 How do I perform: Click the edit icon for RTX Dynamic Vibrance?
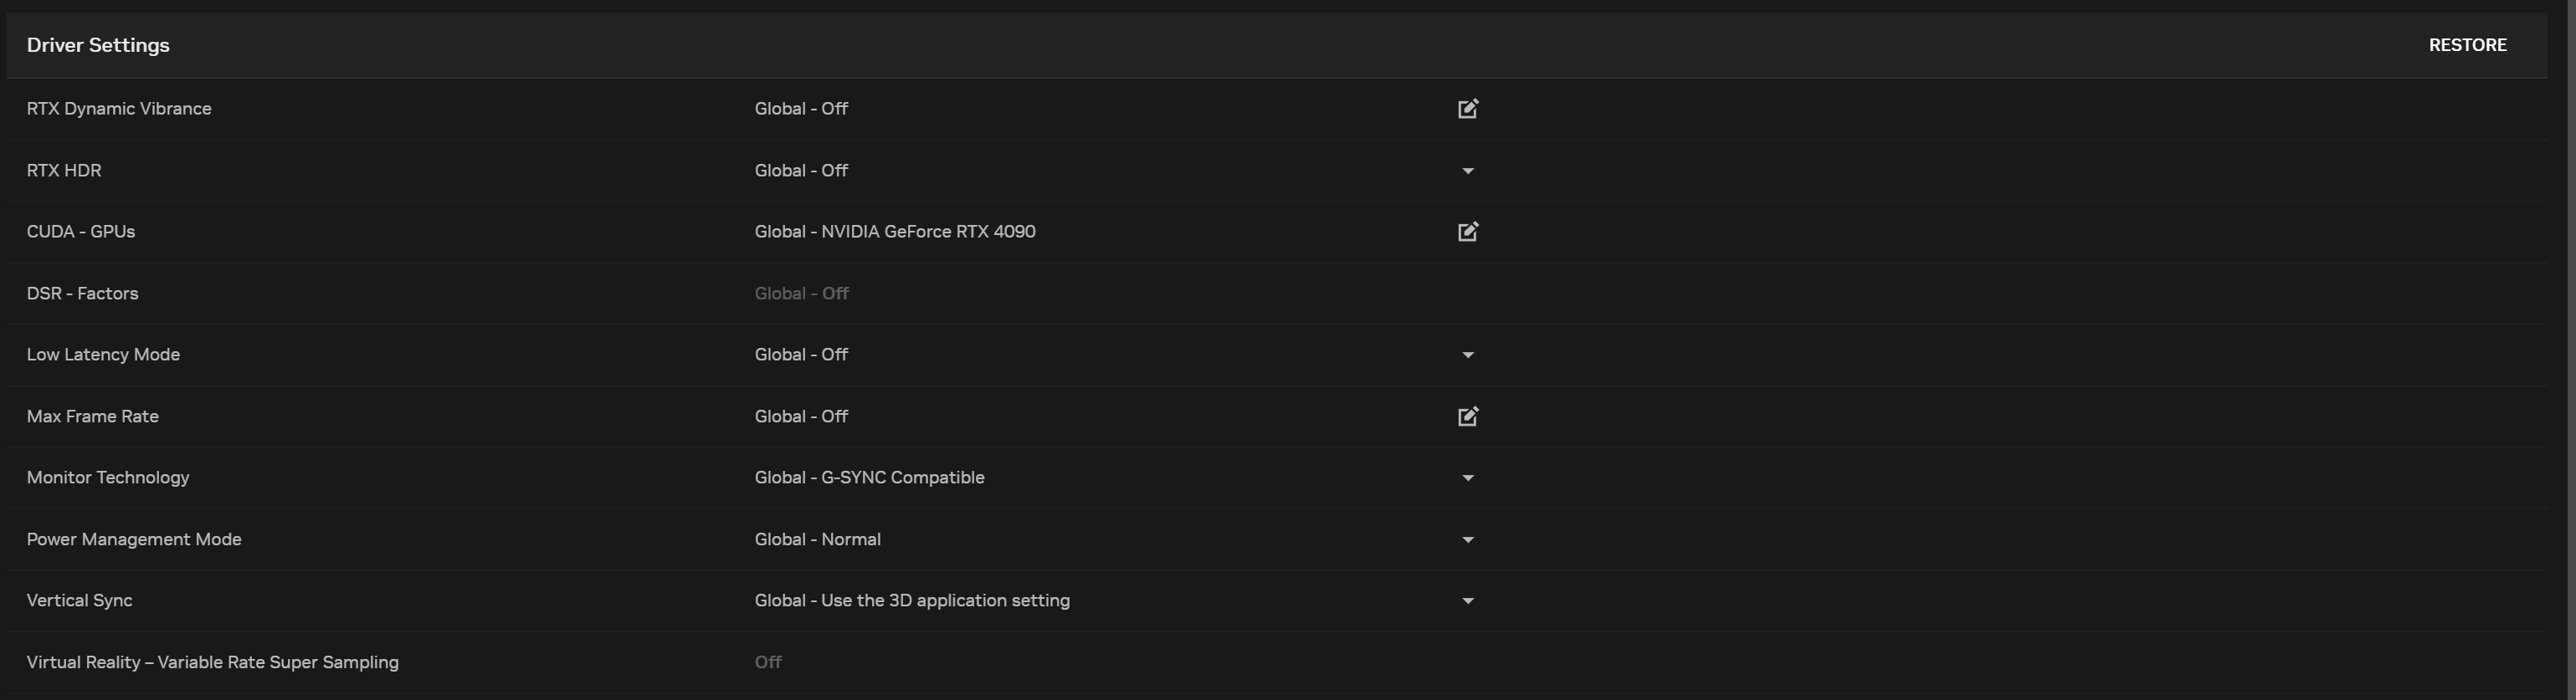coord(1467,109)
